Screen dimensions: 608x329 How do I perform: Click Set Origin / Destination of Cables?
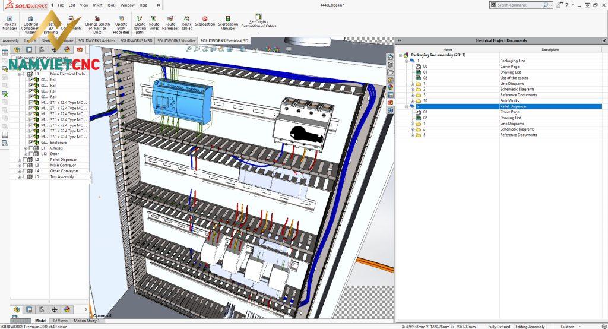point(259,21)
